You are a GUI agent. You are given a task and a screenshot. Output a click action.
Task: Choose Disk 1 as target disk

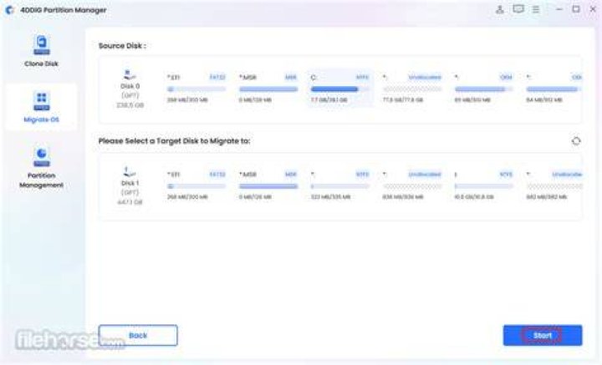pos(130,186)
